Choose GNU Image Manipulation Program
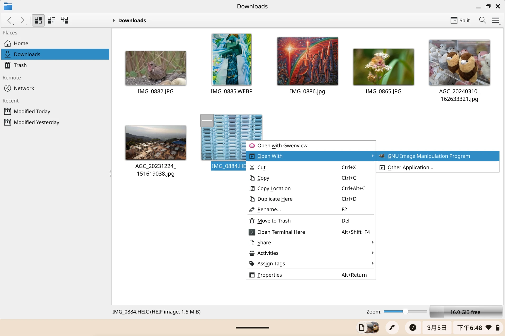The height and width of the screenshot is (336, 505). coord(428,156)
